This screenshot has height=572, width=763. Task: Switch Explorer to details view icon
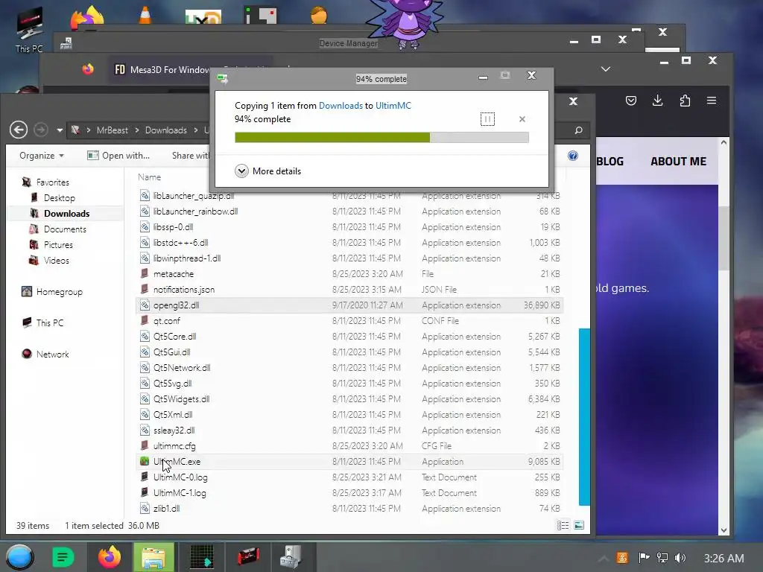coord(563,525)
